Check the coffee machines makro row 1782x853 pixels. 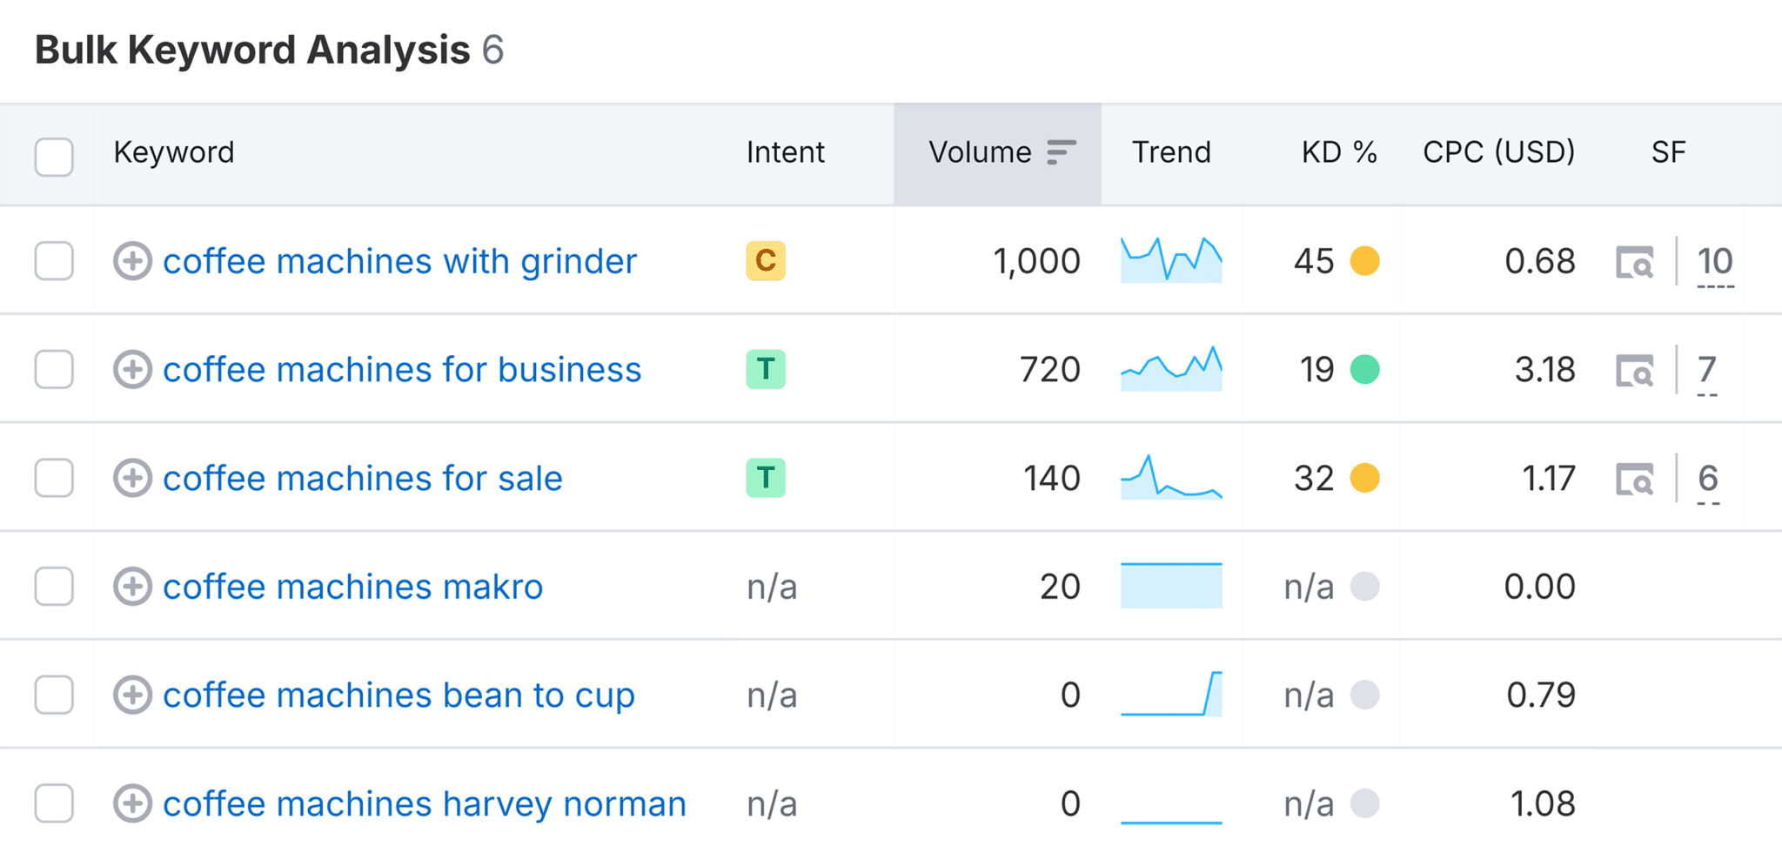(x=54, y=586)
